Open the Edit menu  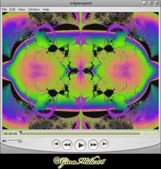click(13, 9)
